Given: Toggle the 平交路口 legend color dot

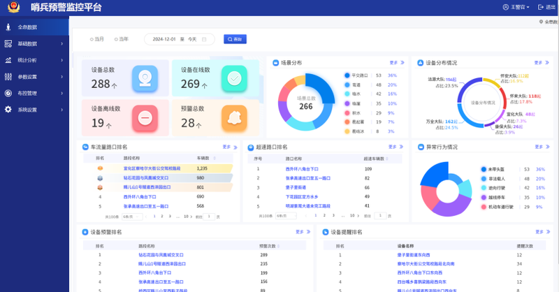Looking at the screenshot, I should coord(347,75).
